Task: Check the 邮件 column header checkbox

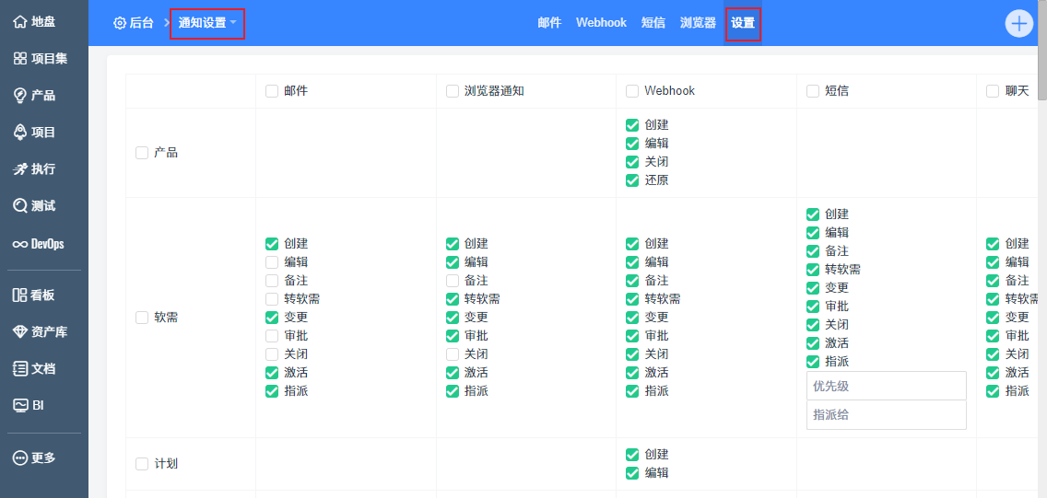Action: pyautogui.click(x=272, y=91)
